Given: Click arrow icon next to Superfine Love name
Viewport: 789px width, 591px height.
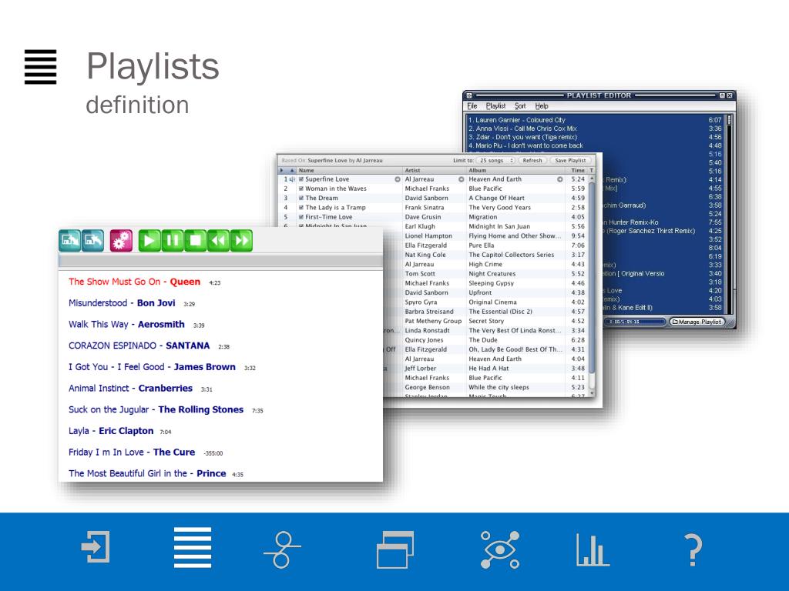Looking at the screenshot, I should tap(398, 179).
